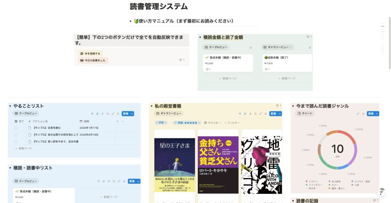The image size is (391, 203).
Task: Click the plus icon to add a property column
Action: point(117,121)
